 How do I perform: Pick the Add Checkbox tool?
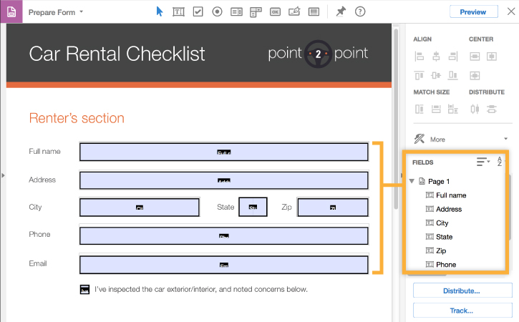coord(198,11)
